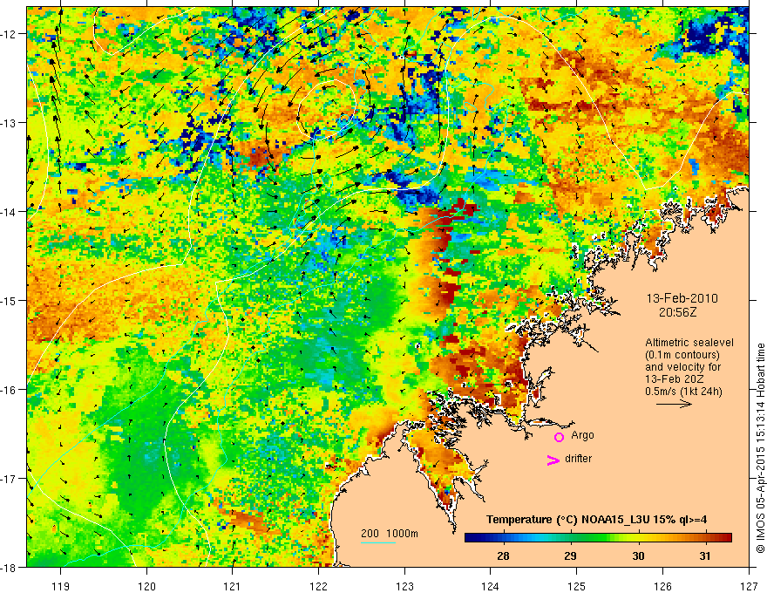Screen dimensions: 767x593
Task: Click the latitude axis label -12
Action: coord(9,34)
